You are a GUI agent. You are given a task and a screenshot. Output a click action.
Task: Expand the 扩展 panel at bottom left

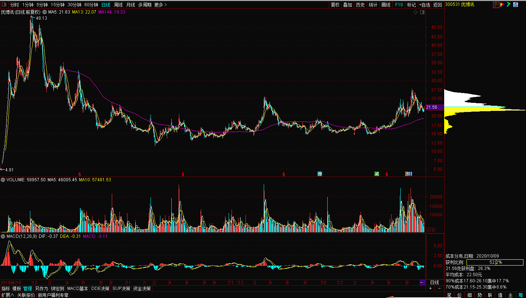tap(8, 295)
